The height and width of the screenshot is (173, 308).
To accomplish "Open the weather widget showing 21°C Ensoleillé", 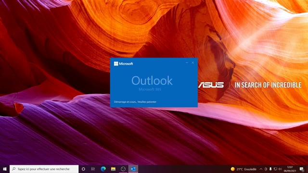I will (x=244, y=169).
